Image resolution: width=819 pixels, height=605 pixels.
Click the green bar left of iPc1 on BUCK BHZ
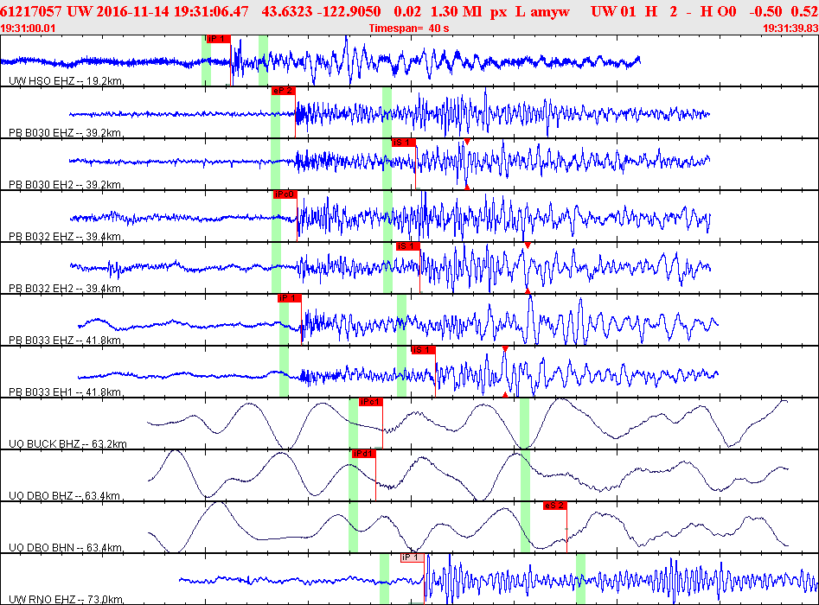353,423
